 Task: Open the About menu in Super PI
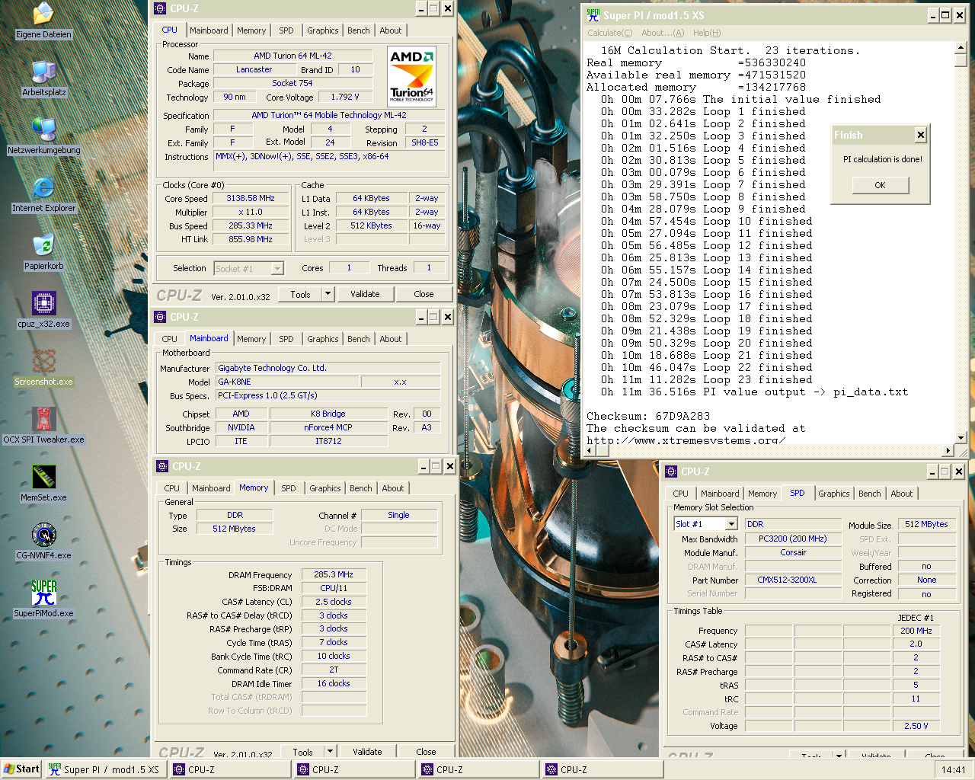coord(663,33)
